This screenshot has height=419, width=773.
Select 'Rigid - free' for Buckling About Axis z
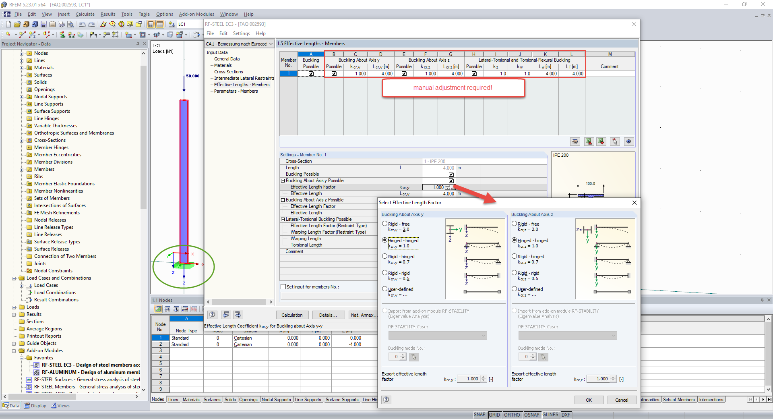click(514, 224)
